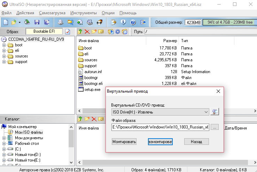
Task: Click the image properties checkmark icon
Action: [68, 32]
